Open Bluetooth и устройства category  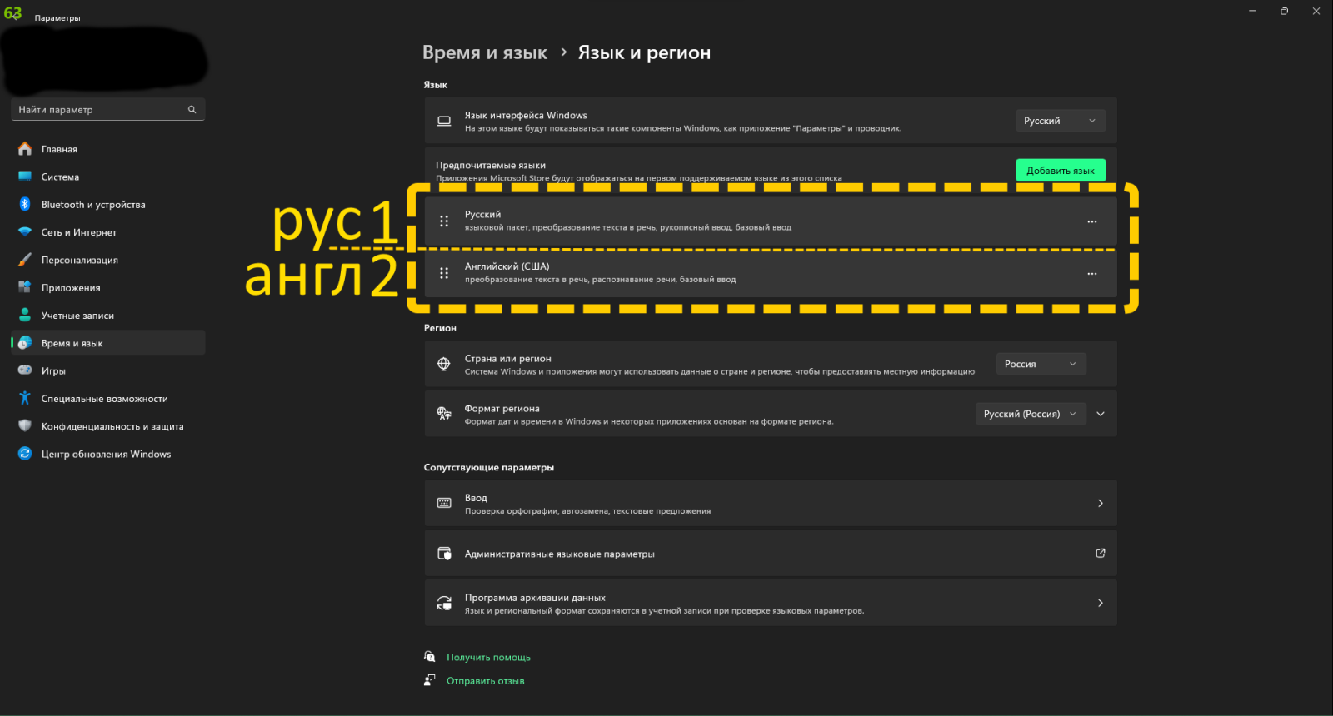point(108,204)
